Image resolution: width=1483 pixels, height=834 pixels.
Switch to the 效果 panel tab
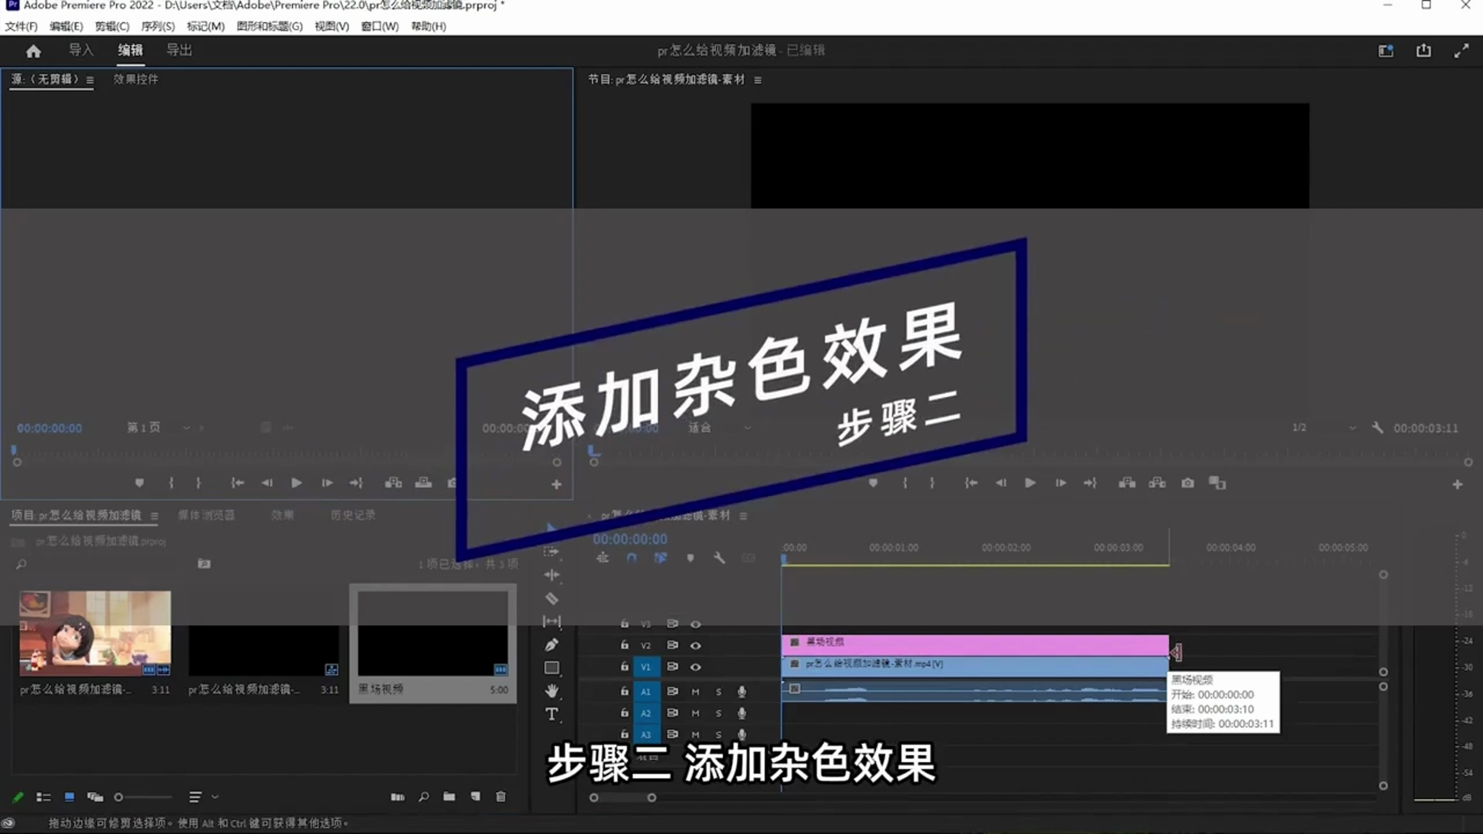(282, 515)
